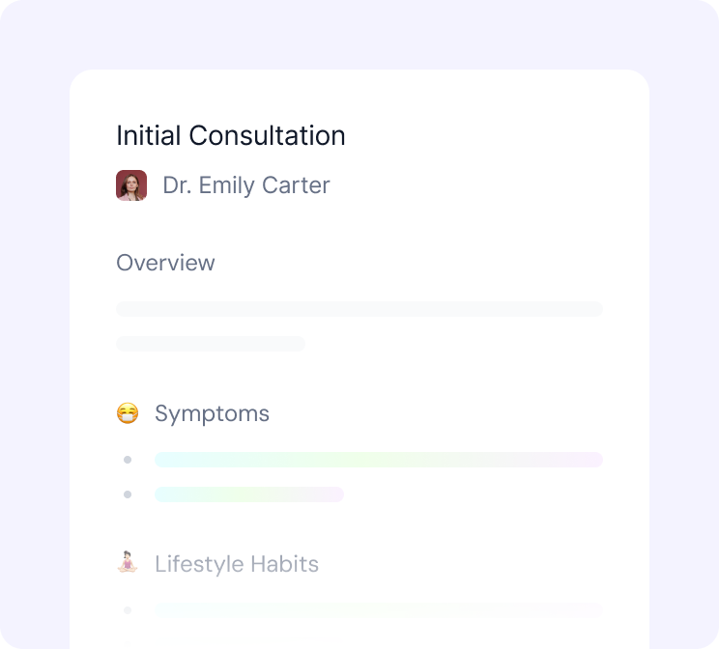Screen dimensions: 719x649
Task: Click the long Overview placeholder line
Action: (x=359, y=309)
